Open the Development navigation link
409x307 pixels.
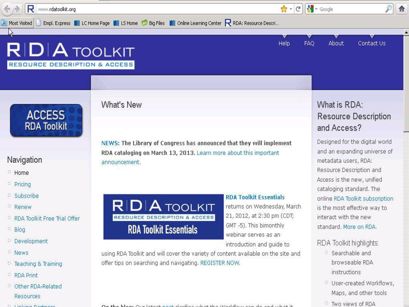31,241
